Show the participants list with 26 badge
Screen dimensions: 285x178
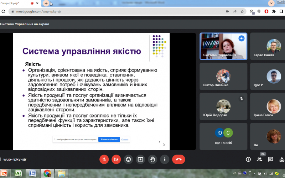(x=260, y=159)
